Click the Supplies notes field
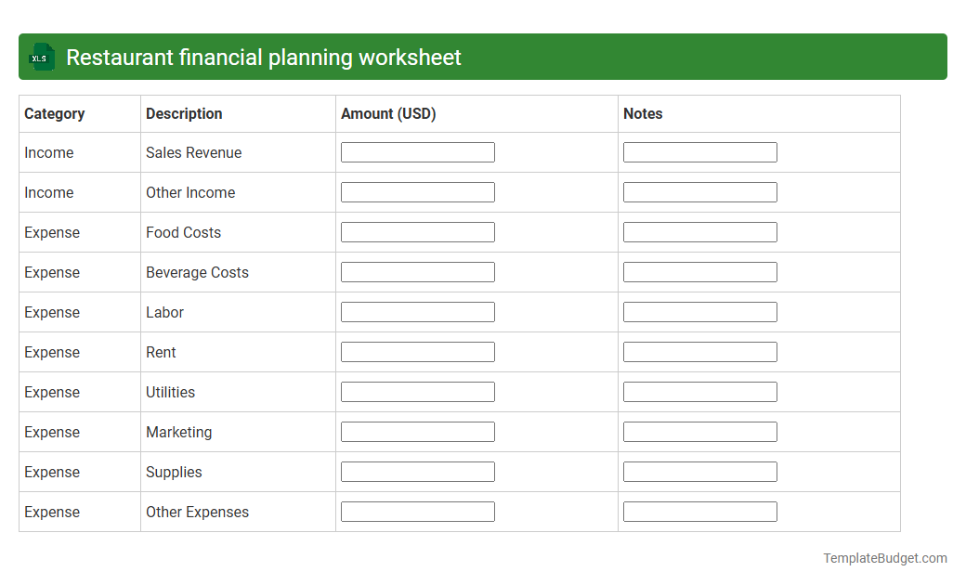Screen dimensions: 966x585 pos(699,471)
